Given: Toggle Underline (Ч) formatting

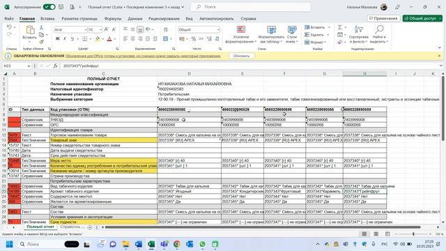Looking at the screenshot, I should click(72, 39).
